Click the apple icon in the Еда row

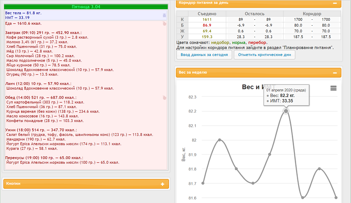click(x=165, y=24)
